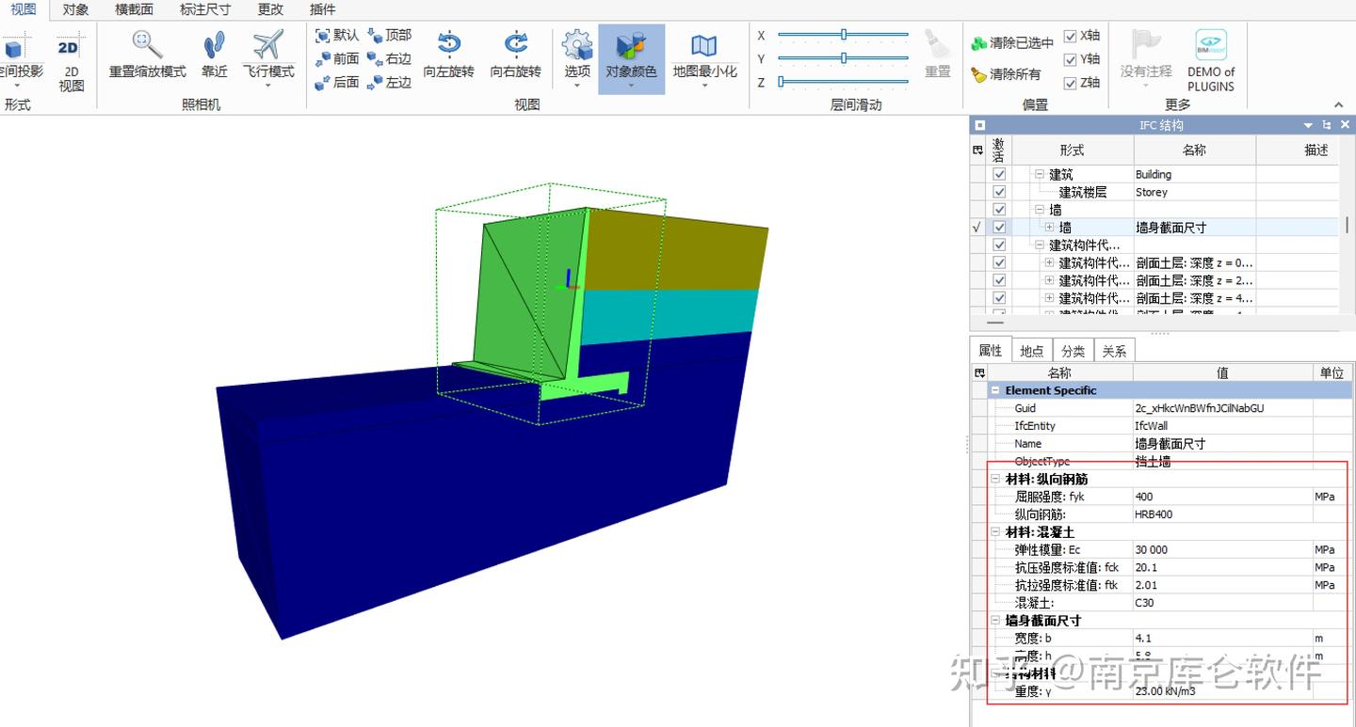Viewport: 1356px width, 727px height.
Task: Collapse the 材料: 混凝土 property group
Action: click(995, 532)
